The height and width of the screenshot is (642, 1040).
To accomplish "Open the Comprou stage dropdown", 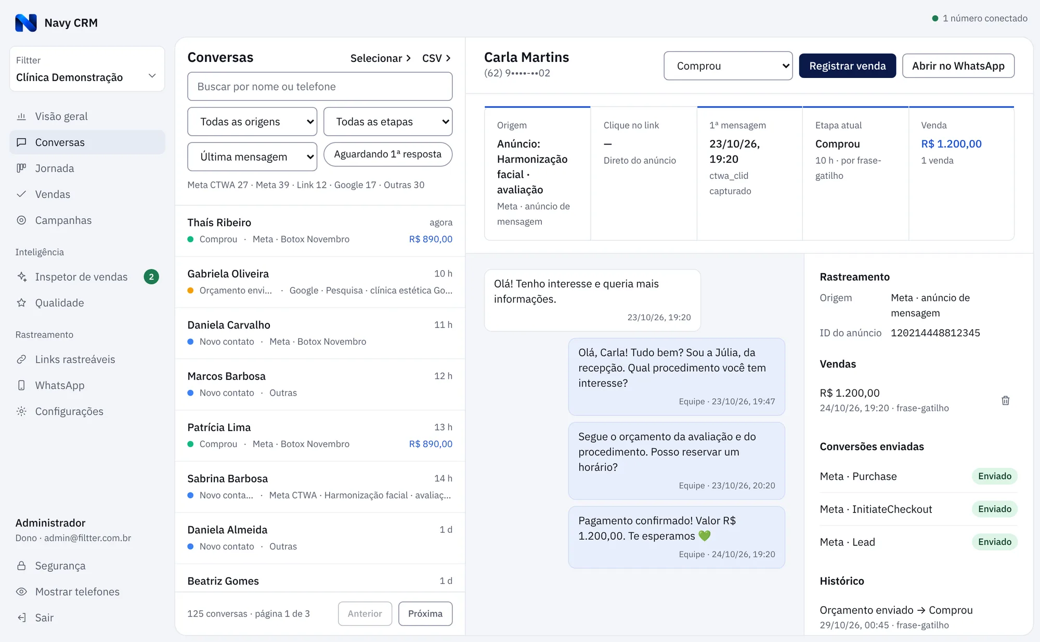I will click(728, 66).
